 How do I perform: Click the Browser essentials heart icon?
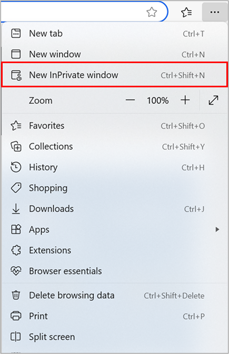coord(16,271)
